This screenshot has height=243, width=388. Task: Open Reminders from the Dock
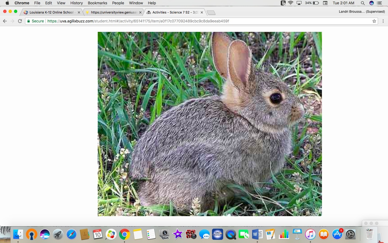151,234
